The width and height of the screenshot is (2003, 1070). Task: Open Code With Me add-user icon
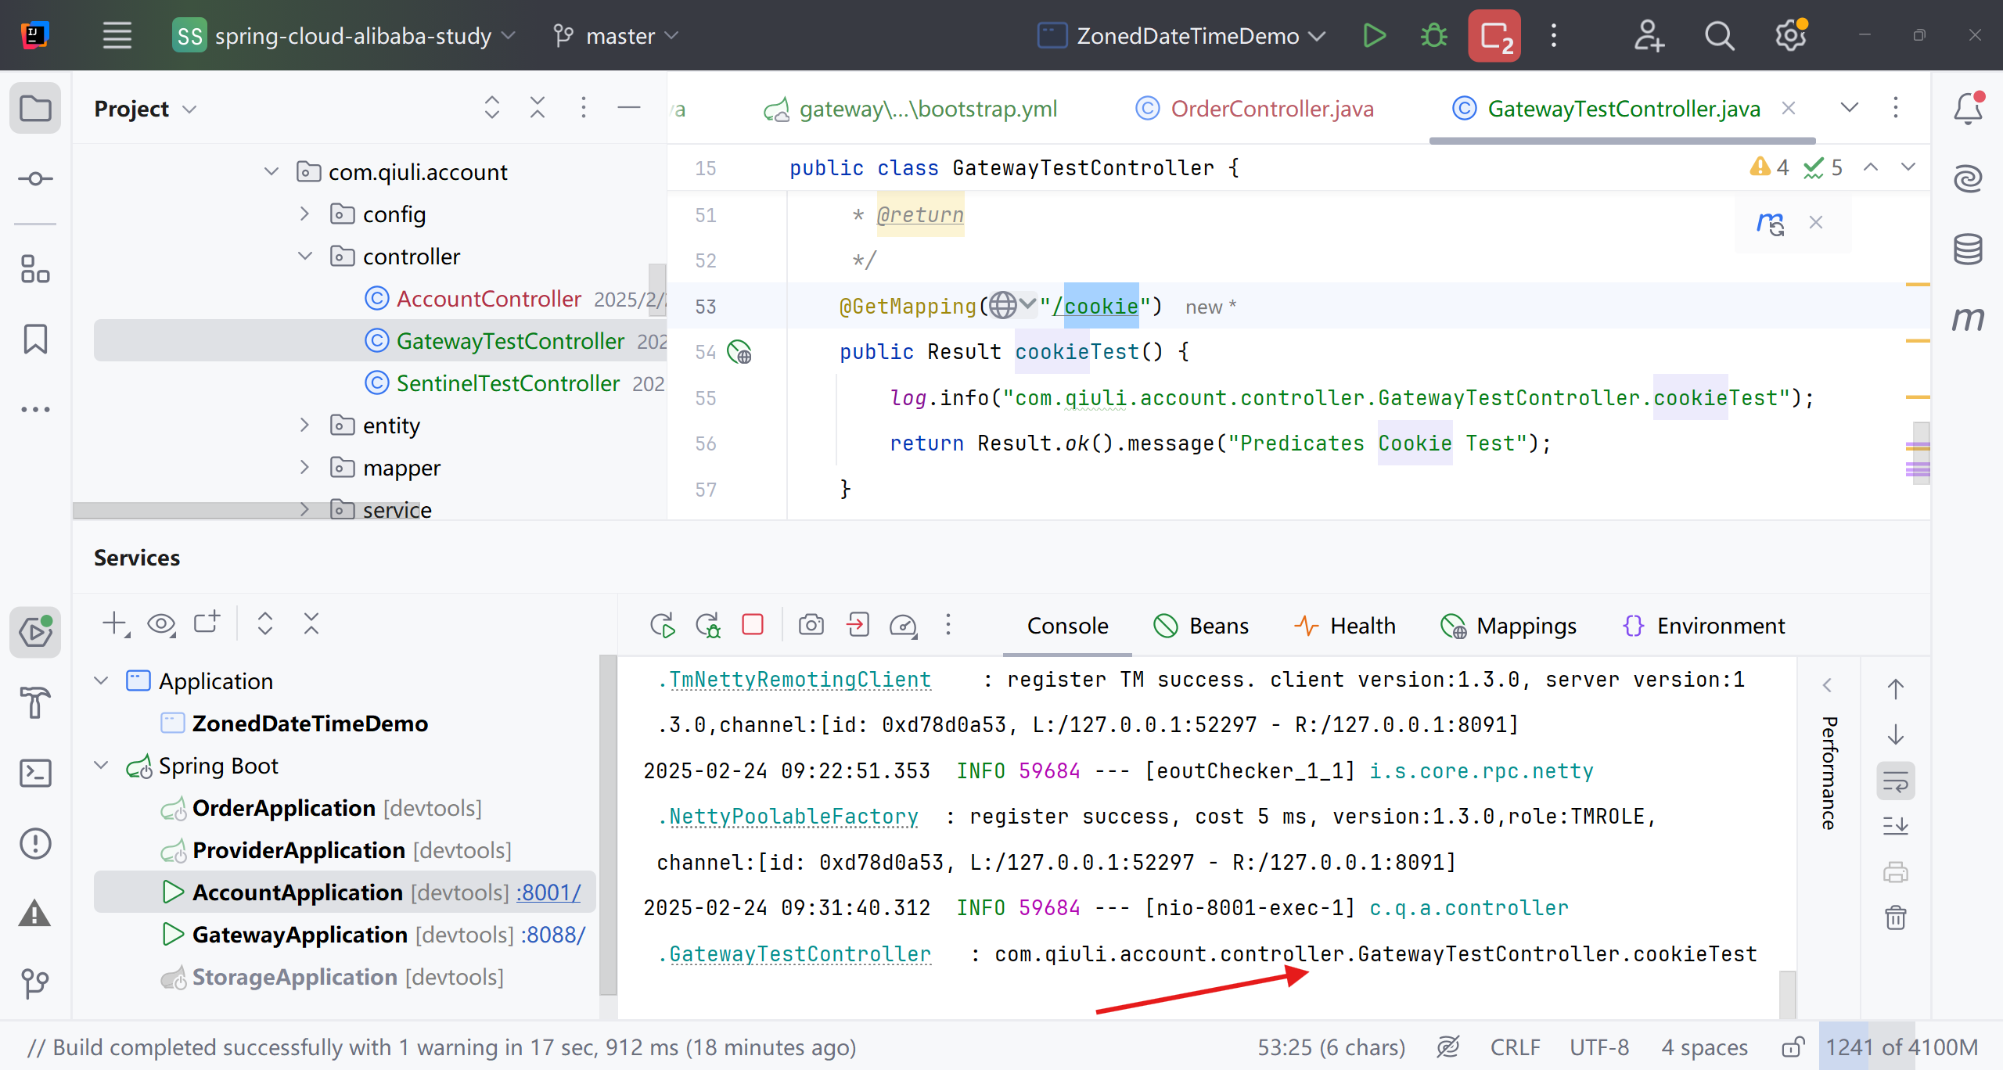(x=1648, y=35)
